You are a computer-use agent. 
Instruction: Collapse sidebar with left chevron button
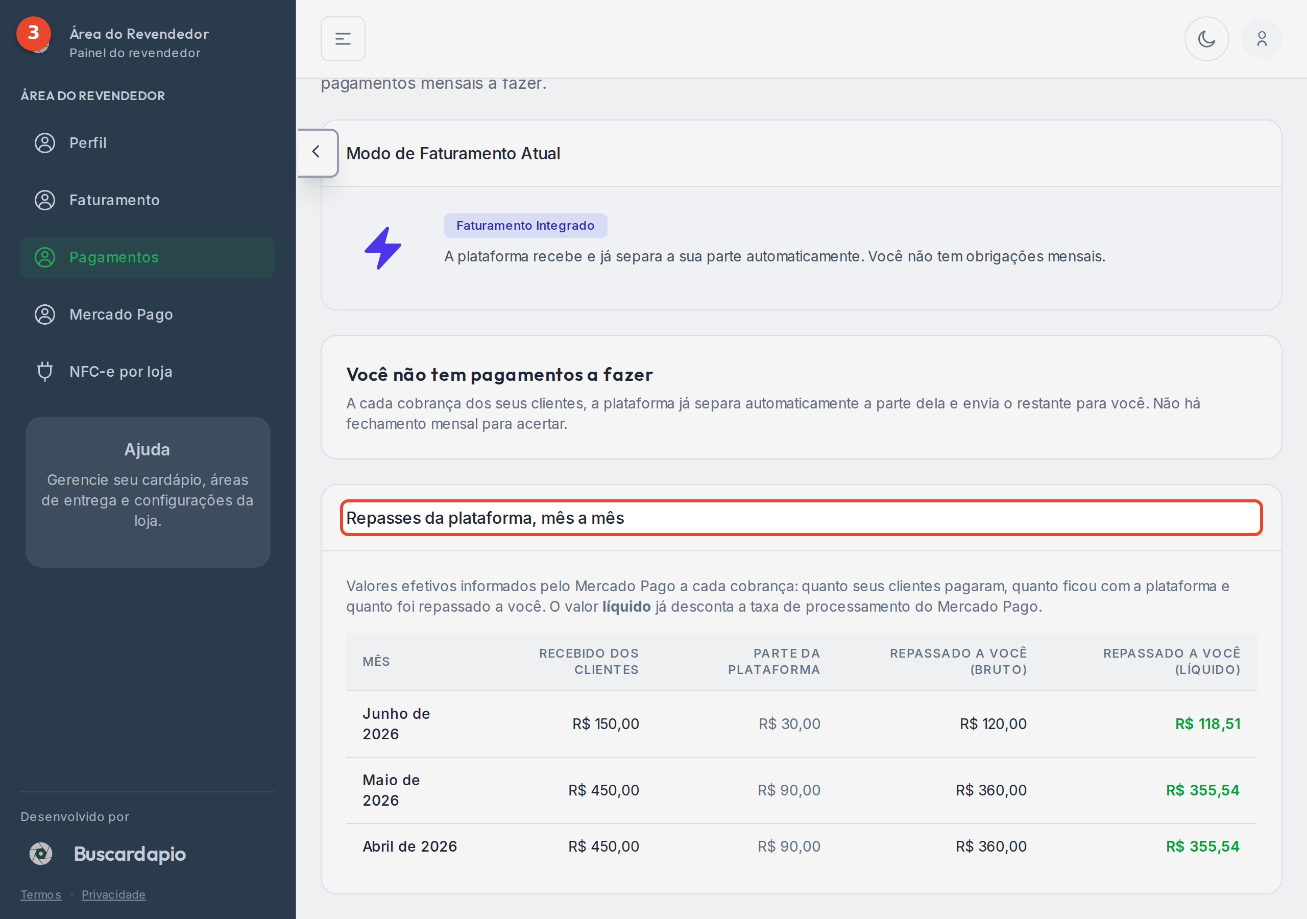[318, 153]
